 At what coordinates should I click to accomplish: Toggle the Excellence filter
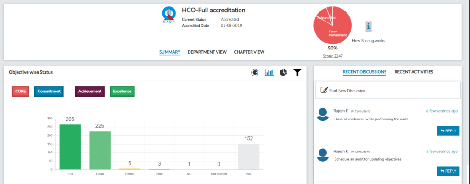click(122, 91)
